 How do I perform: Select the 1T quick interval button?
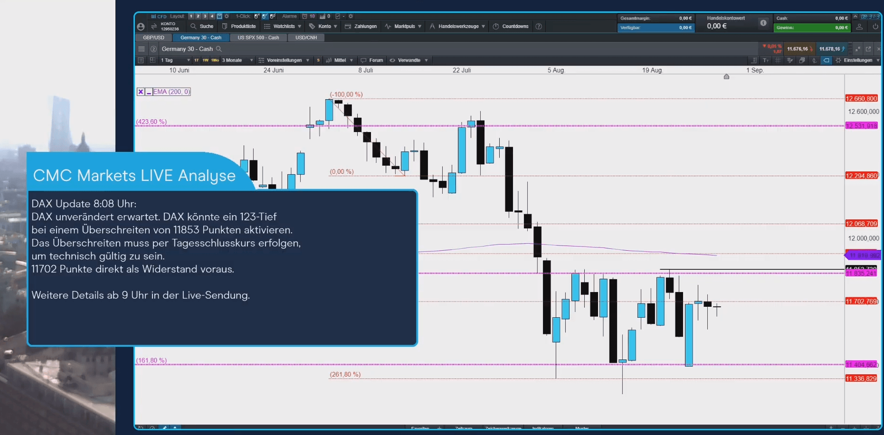196,60
